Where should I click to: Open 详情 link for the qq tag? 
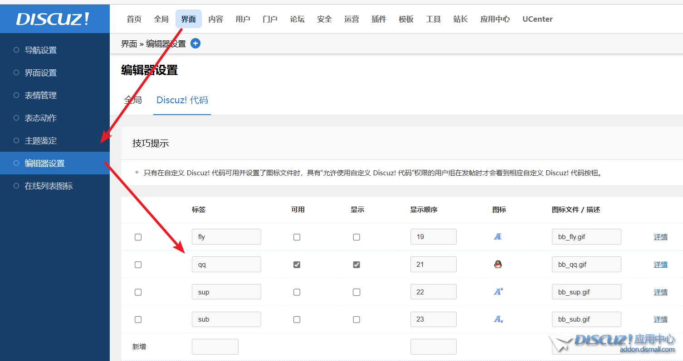pos(660,265)
